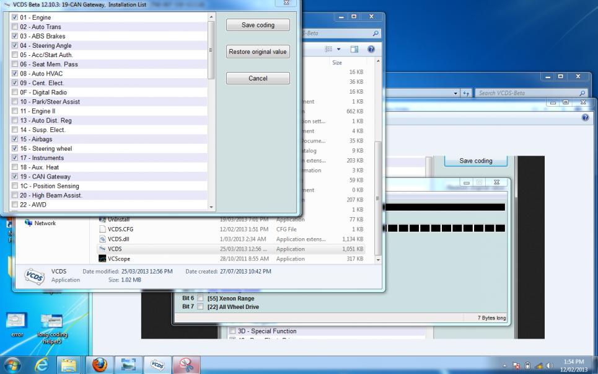Screen dimensions: 598x374
Task: Uncheck the '08 - Auto HVAC' checkbox
Action: (15, 73)
